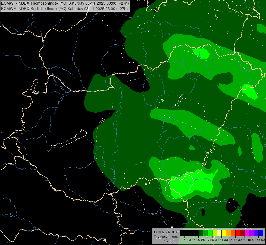The height and width of the screenshot is (245, 266).
Task: Click the orange-red 35–37 legend swatch
Action: (233, 233)
